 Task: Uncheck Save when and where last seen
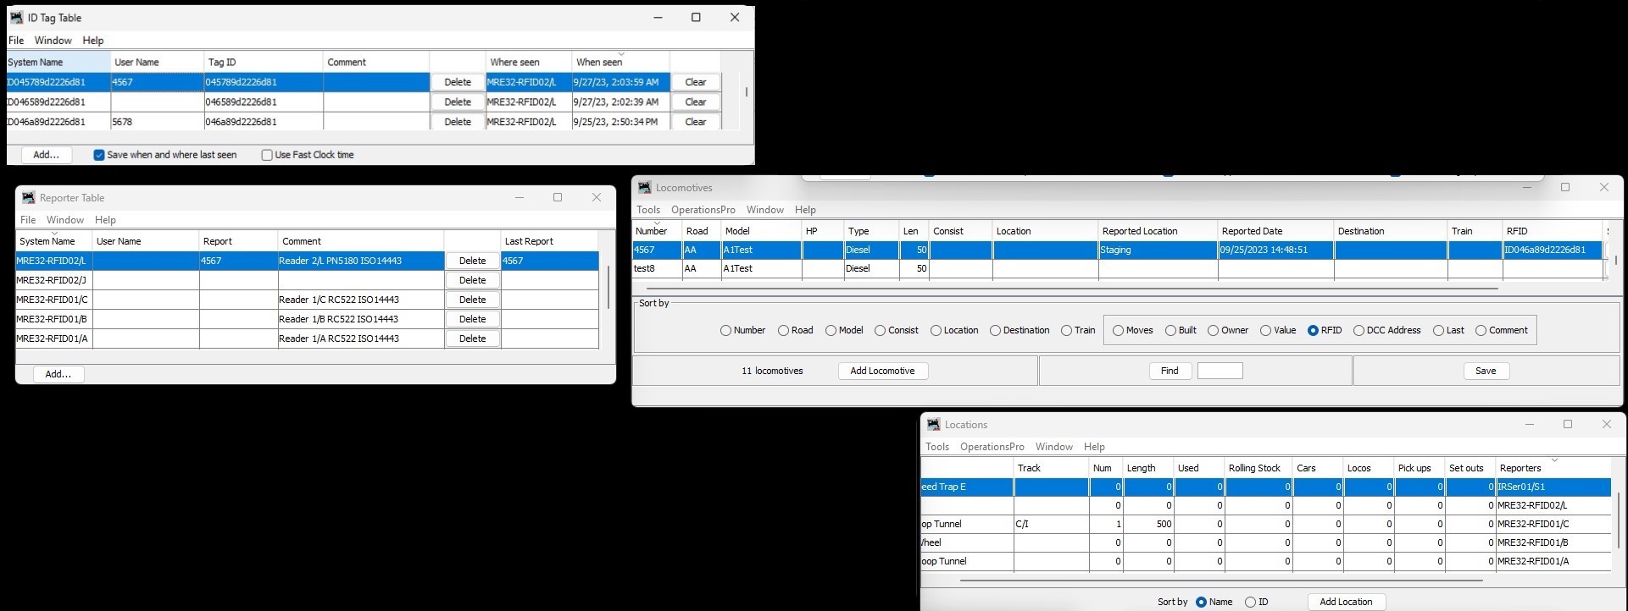(99, 156)
